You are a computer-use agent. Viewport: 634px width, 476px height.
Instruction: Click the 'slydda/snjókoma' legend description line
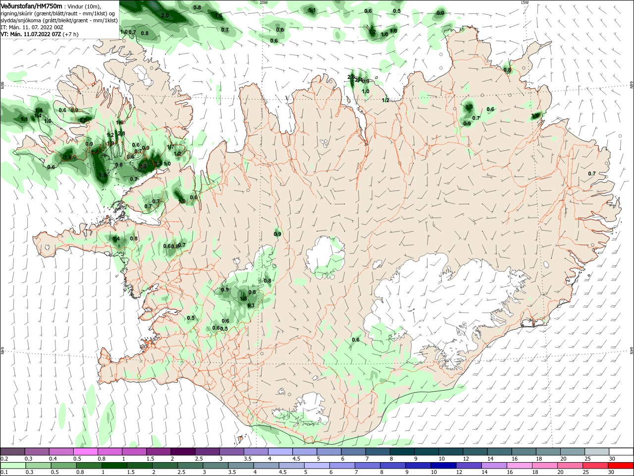pos(59,20)
